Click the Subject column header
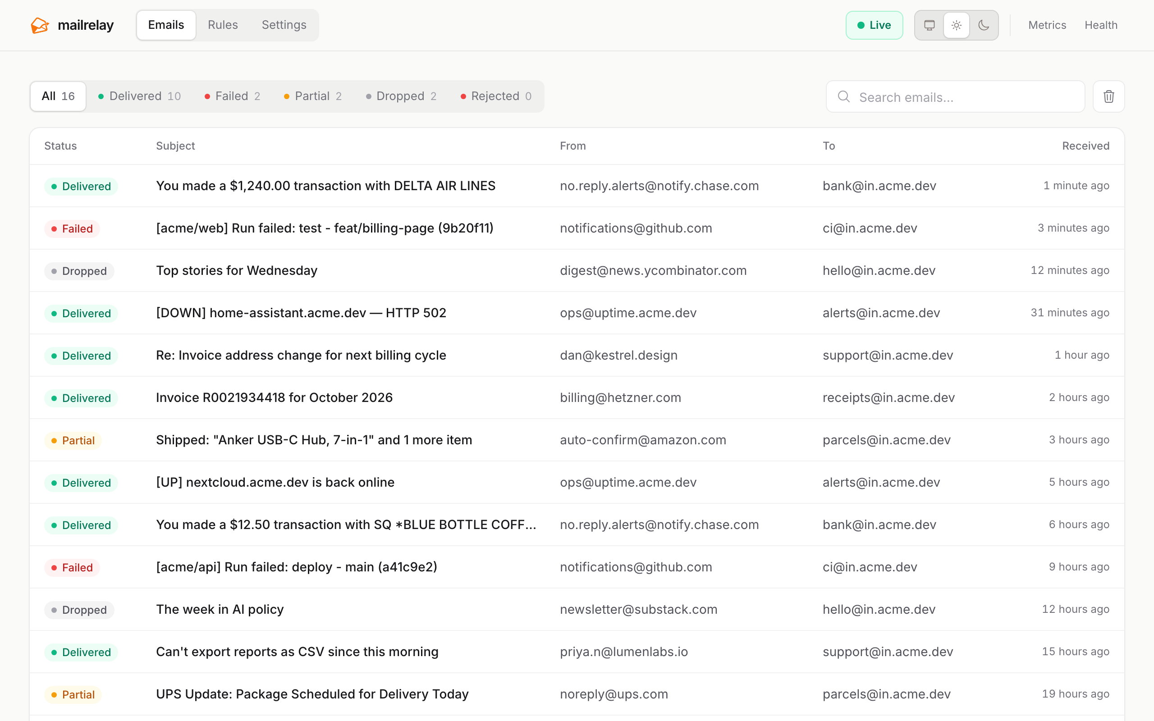 point(175,146)
